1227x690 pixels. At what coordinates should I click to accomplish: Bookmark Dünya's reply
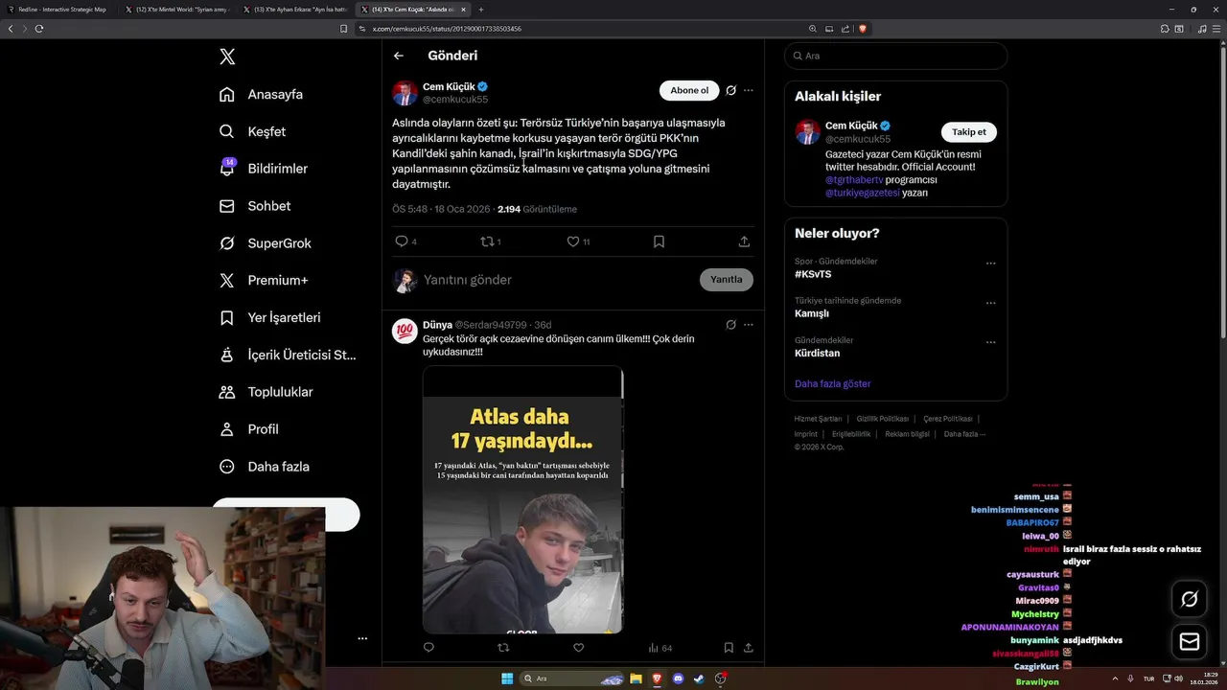pos(729,648)
